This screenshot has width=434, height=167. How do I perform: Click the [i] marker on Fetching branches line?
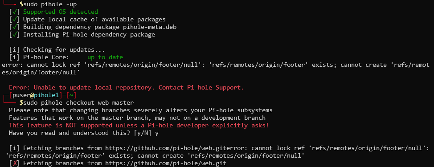(x=14, y=148)
